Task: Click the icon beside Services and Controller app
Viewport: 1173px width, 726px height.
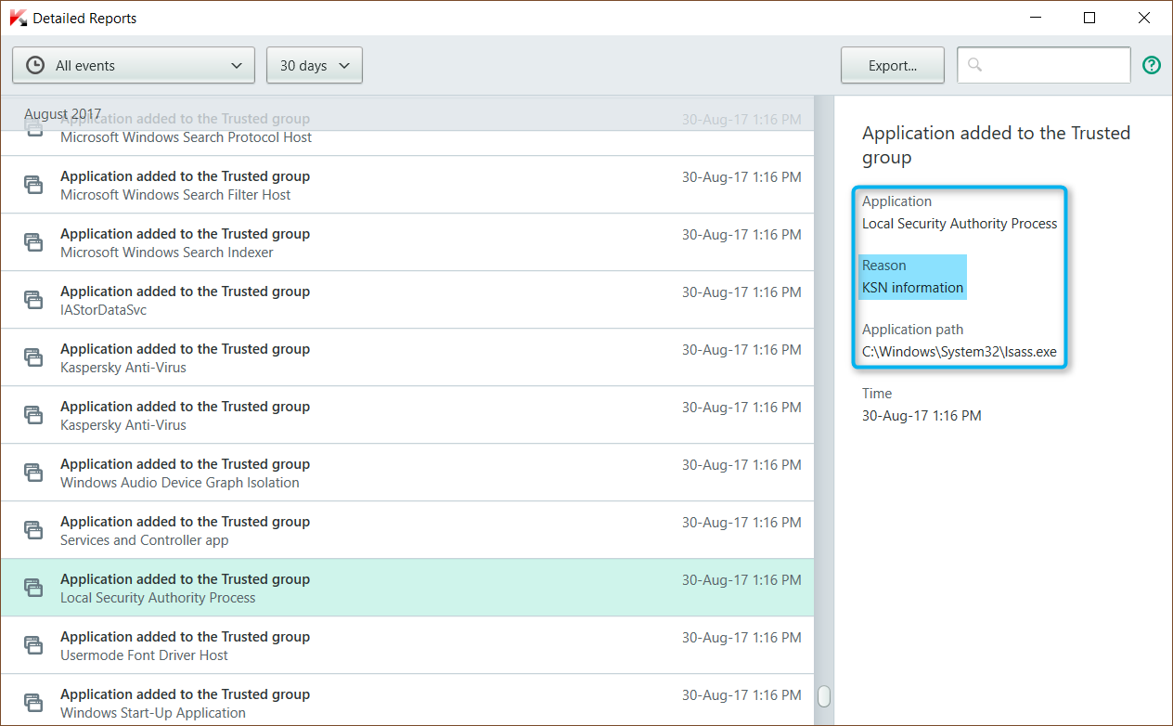Action: pos(33,531)
